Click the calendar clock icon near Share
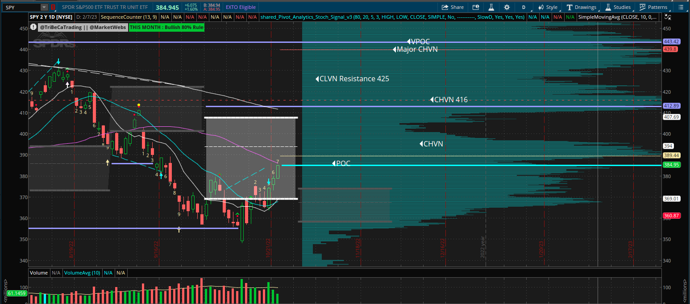Screen dimensions: 690x304 476,7
